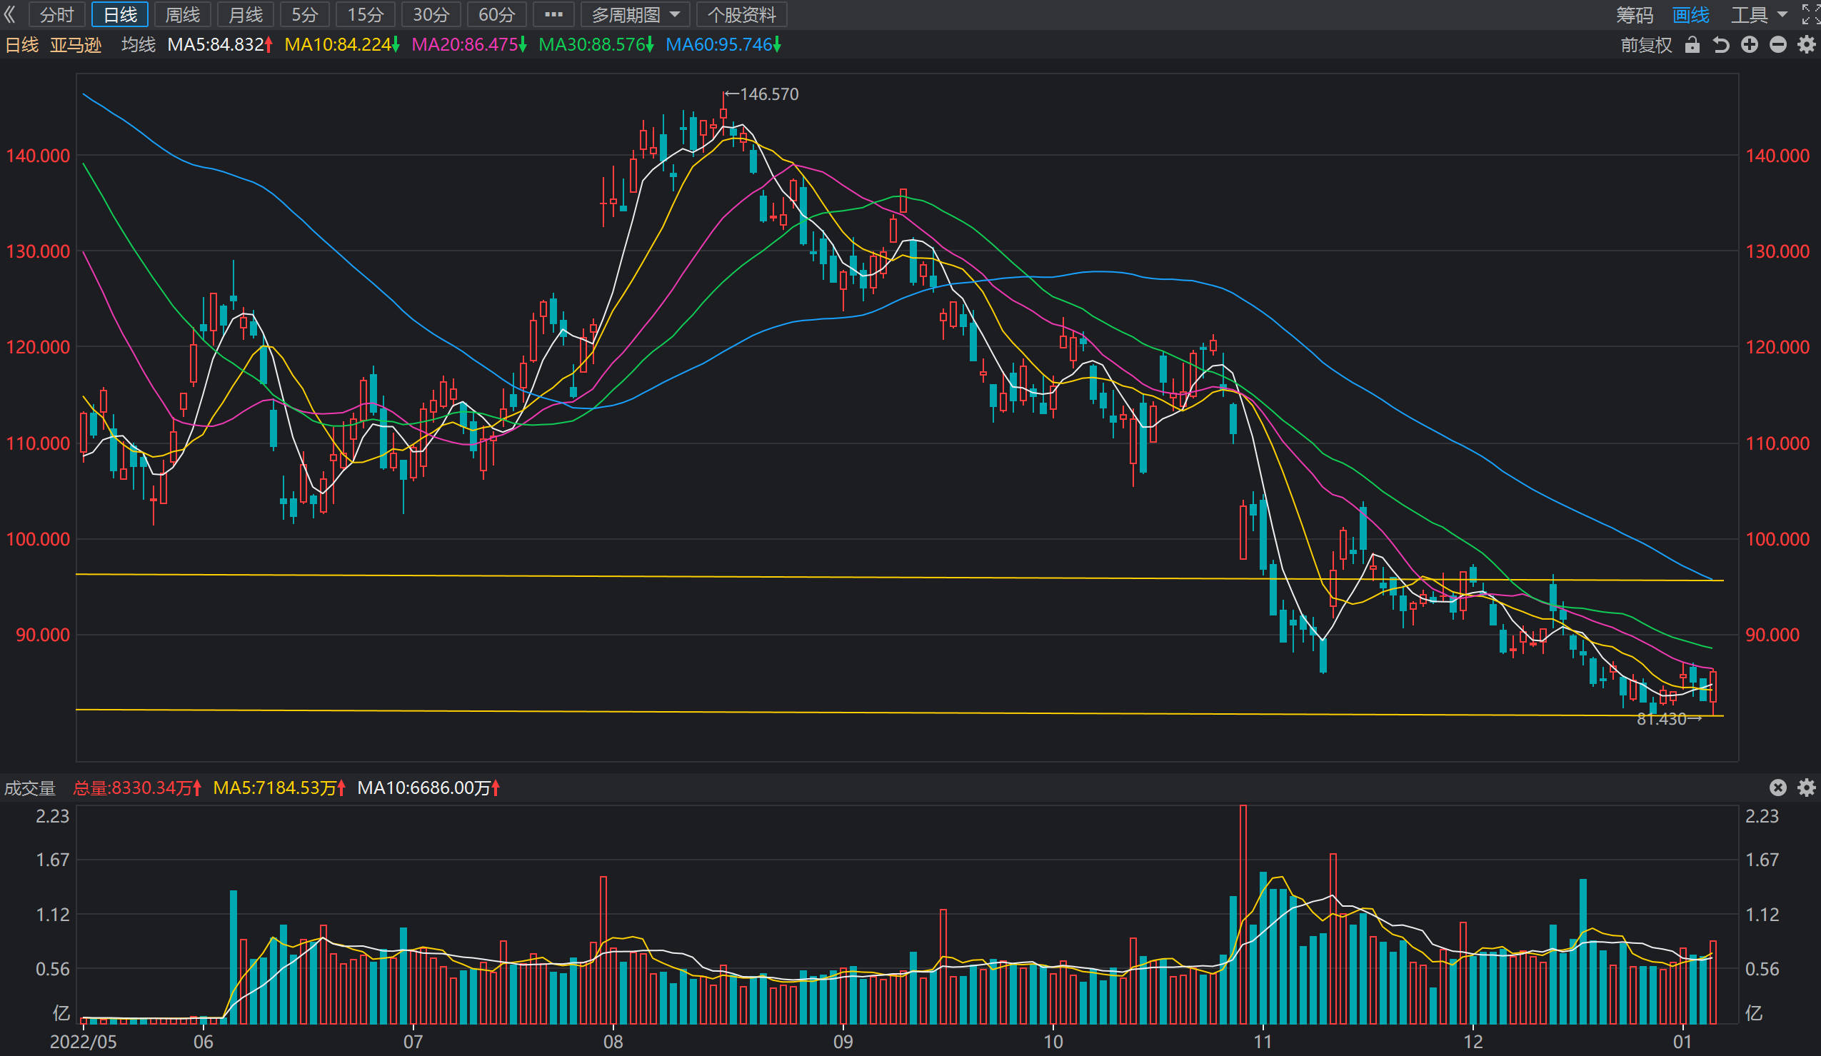Open chart settings gear icon at top
This screenshot has height=1056, width=1821.
[x=1807, y=45]
